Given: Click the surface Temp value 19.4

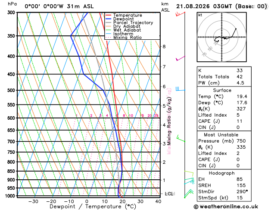Looking at the screenshot, I should [x=242, y=96].
